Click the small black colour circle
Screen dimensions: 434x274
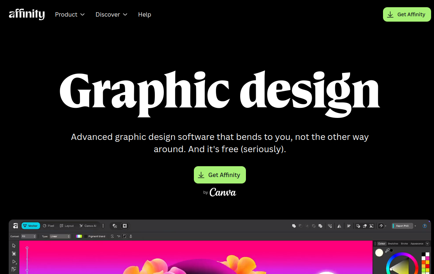391,251
